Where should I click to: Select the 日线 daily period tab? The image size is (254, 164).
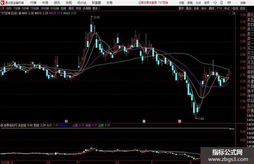pos(63,8)
